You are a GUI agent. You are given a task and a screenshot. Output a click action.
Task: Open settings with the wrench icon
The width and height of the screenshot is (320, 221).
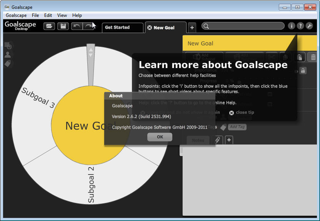point(309,26)
